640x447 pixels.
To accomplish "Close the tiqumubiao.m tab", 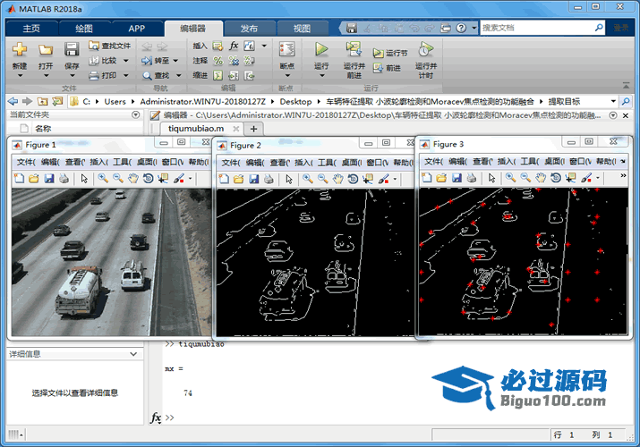I will [236, 129].
